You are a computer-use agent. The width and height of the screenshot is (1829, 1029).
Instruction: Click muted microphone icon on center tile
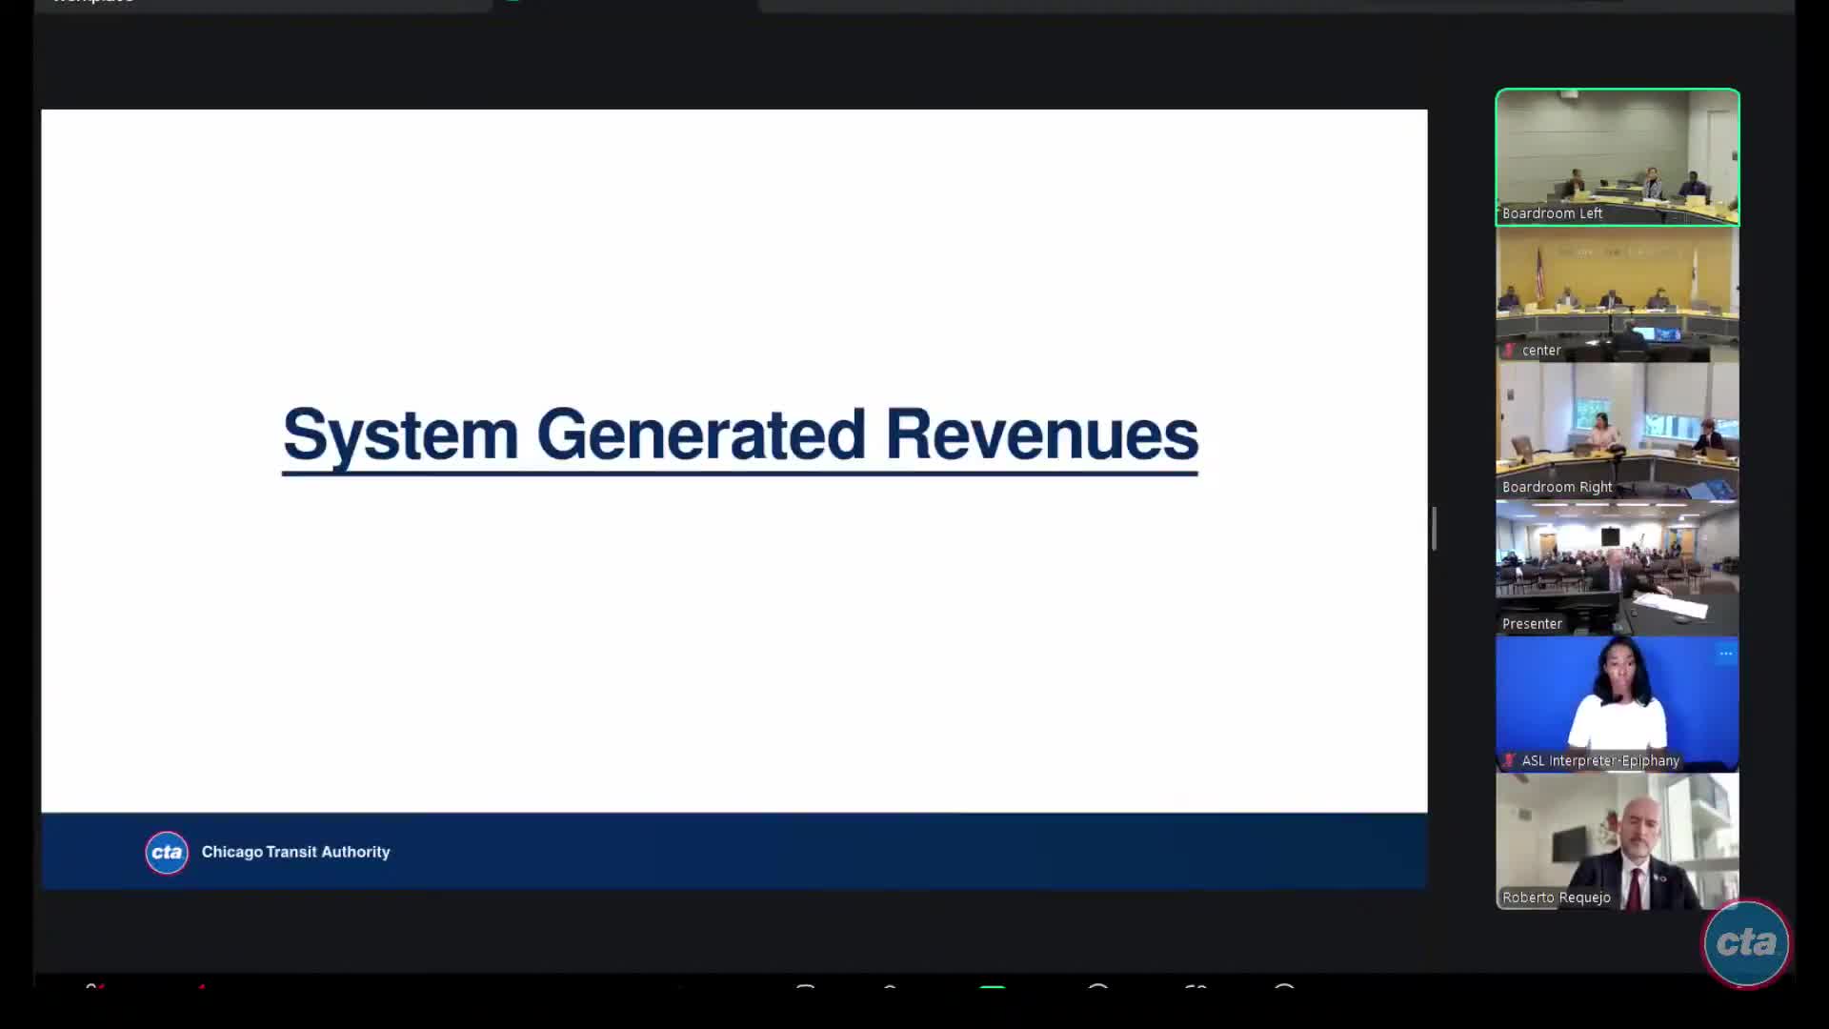click(x=1509, y=351)
